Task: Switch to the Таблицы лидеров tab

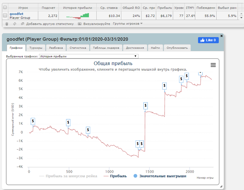Action: tap(106, 48)
